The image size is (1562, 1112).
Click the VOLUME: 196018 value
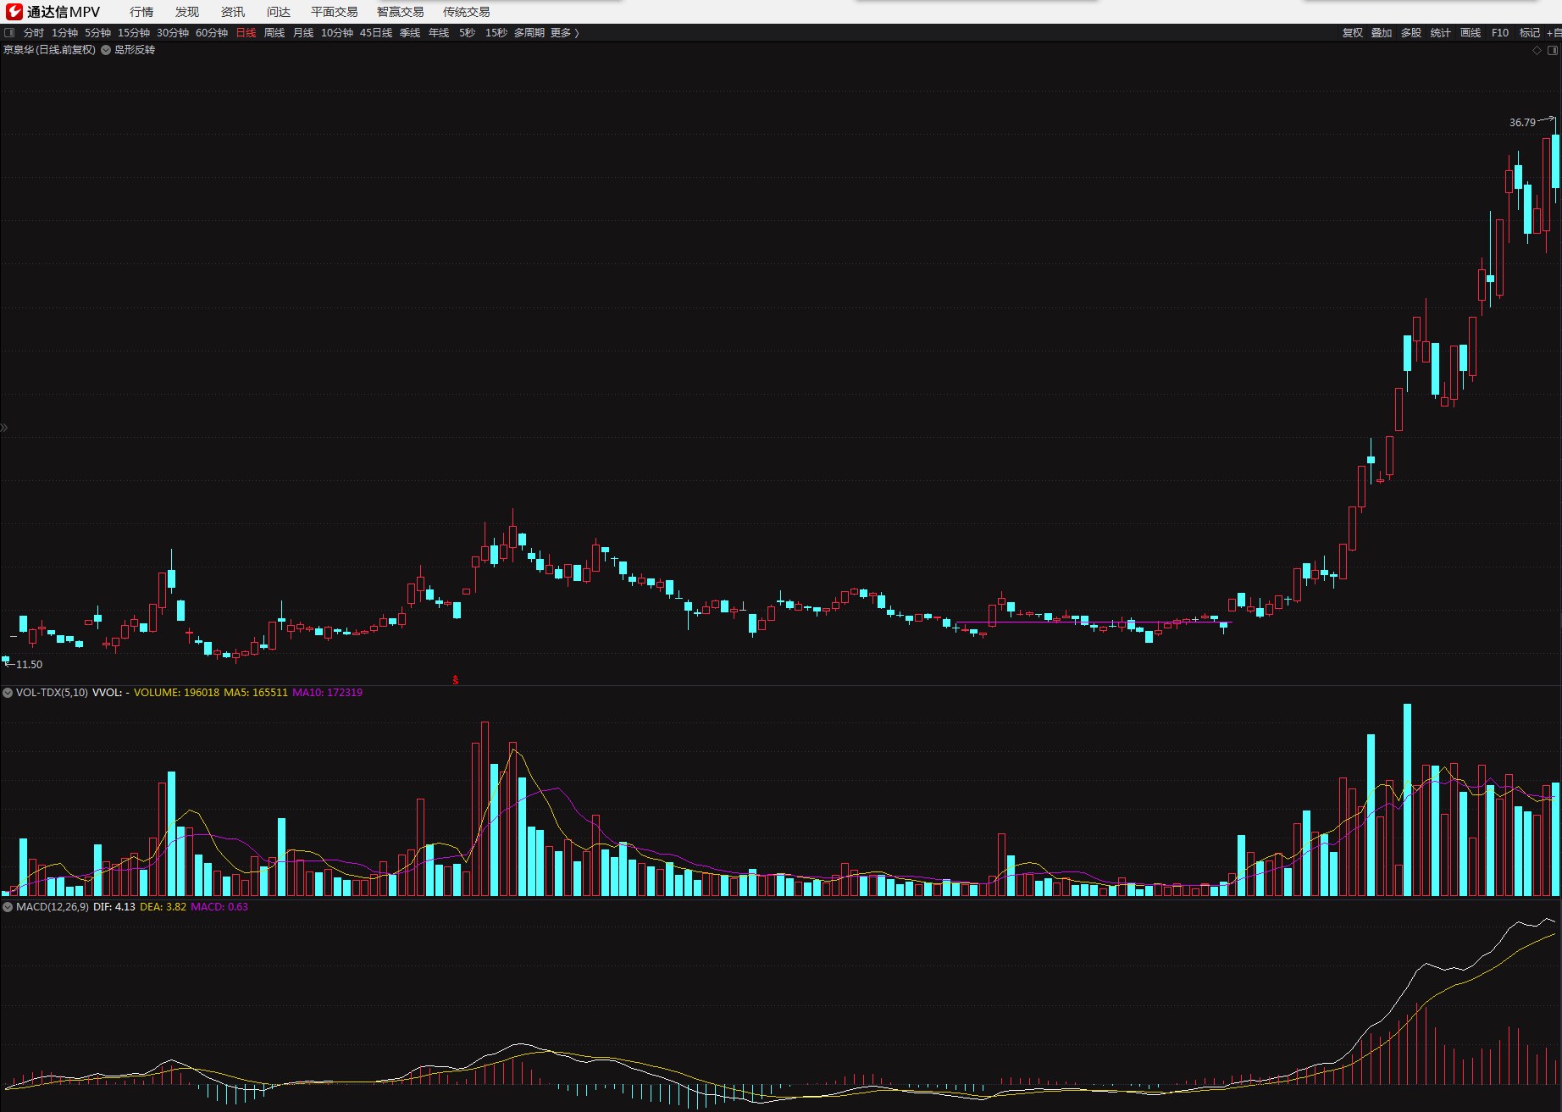(176, 693)
